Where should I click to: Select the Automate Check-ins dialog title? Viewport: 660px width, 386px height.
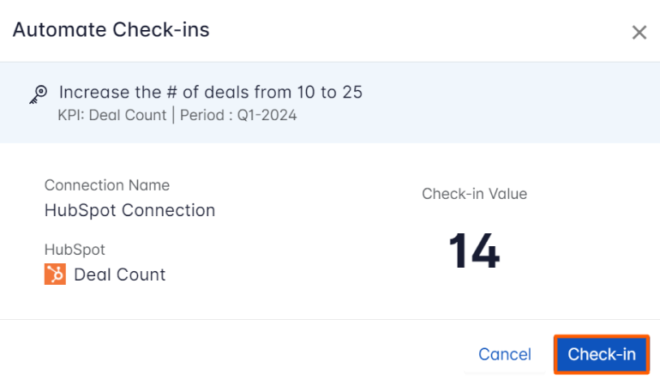pyautogui.click(x=111, y=29)
